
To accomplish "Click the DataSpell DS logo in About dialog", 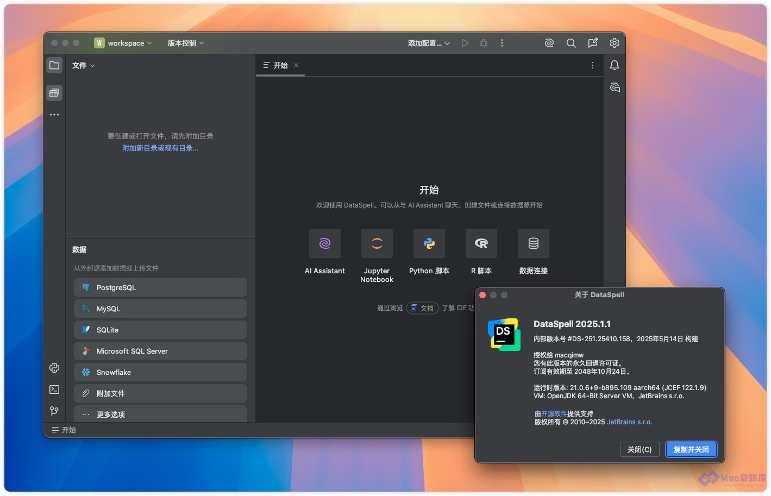I will (504, 335).
